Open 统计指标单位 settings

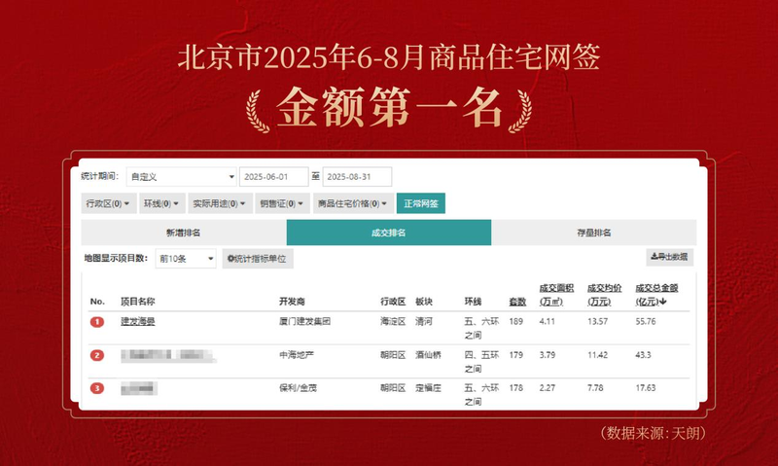[258, 259]
